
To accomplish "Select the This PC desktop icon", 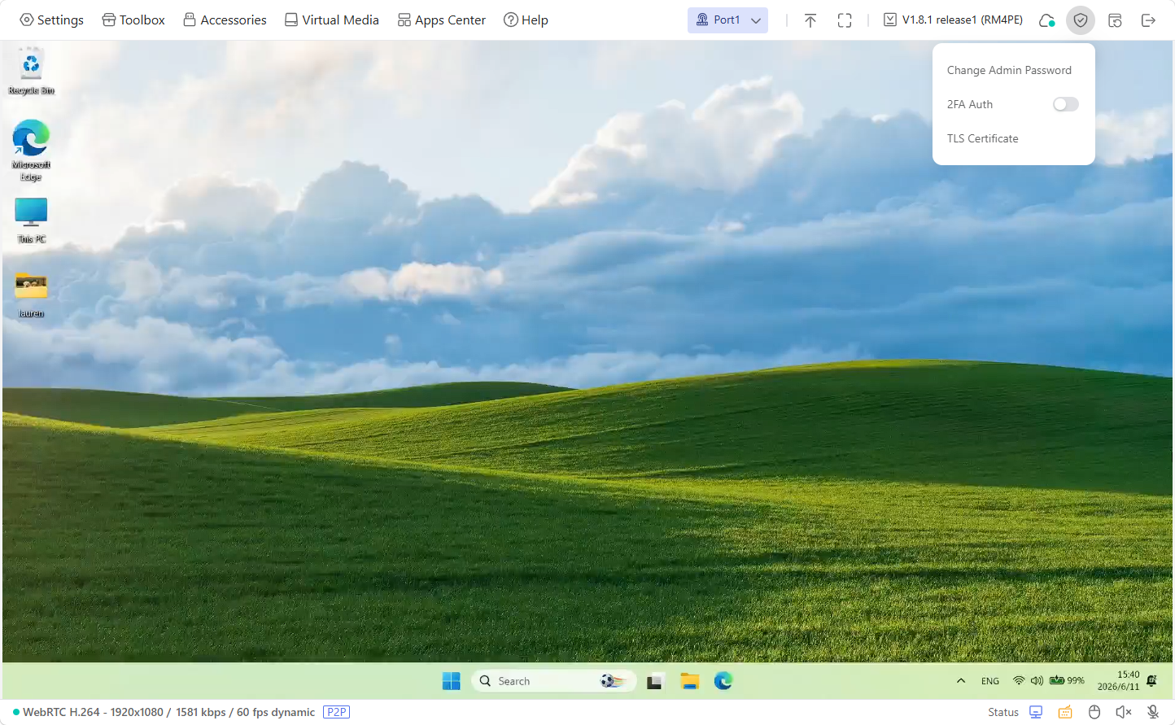I will pyautogui.click(x=31, y=221).
